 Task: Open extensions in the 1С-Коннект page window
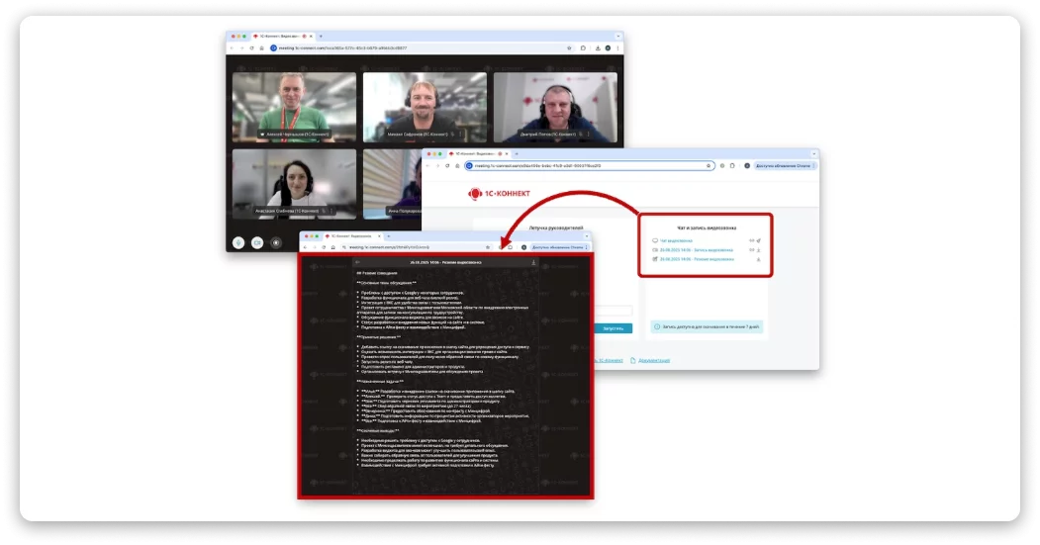coord(732,166)
